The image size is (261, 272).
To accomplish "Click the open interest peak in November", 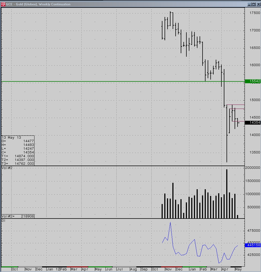I will point(170,222).
